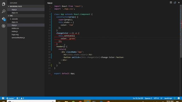Viewport: 182px width, 102px height.
Task: Show errors and warnings count in status bar
Action: [20, 98]
